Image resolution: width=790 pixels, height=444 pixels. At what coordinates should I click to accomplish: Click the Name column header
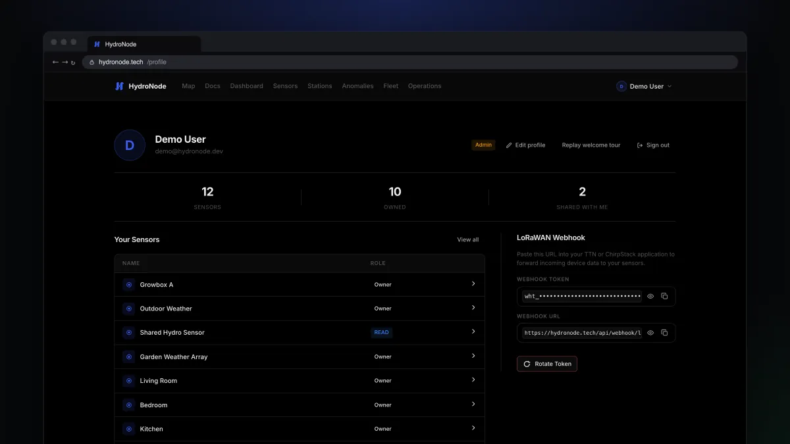click(131, 263)
